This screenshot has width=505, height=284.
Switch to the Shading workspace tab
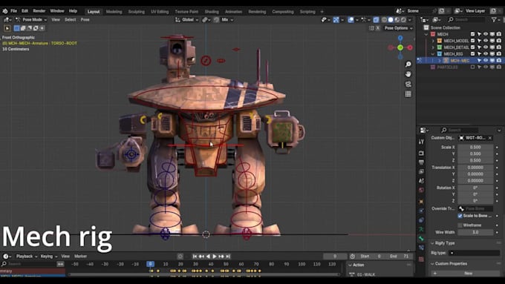[x=212, y=12]
